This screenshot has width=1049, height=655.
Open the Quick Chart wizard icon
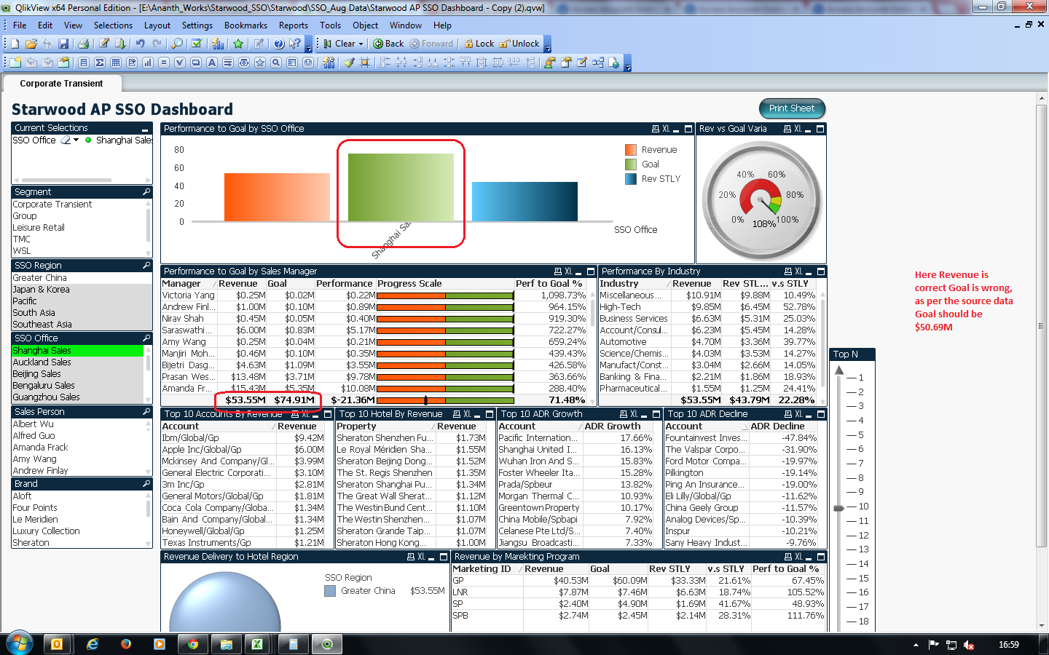[x=217, y=44]
